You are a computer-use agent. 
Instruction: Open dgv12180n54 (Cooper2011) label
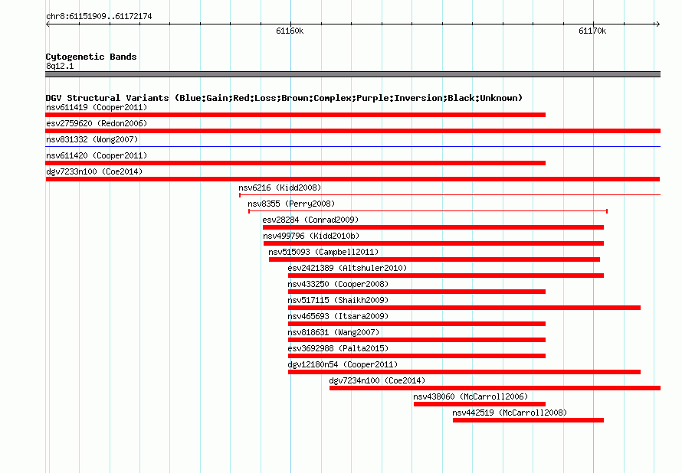coord(343,364)
